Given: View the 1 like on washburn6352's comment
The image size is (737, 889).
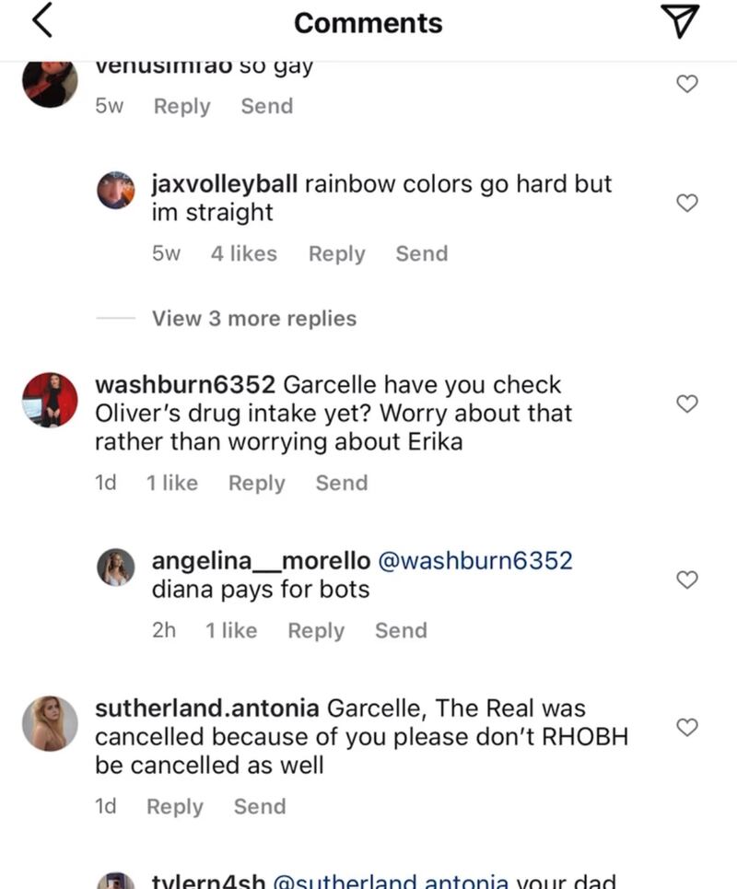Looking at the screenshot, I should pyautogui.click(x=171, y=483).
